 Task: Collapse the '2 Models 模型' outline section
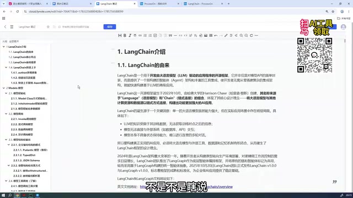tap(4, 88)
